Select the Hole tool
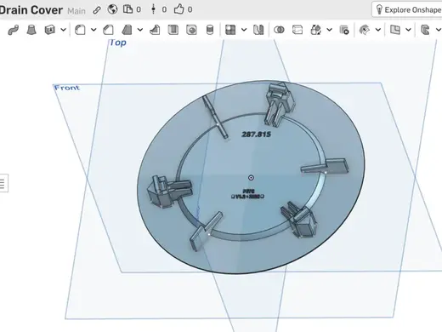Screen dimensions: 442x332 coord(191,30)
